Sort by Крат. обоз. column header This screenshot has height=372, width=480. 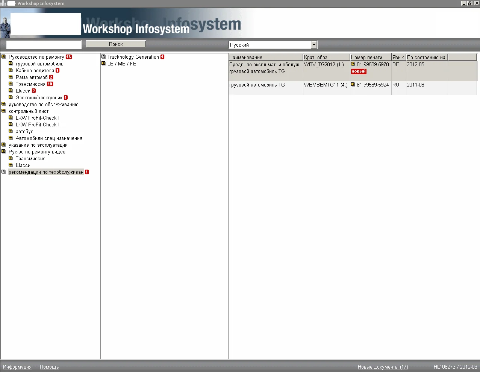(327, 57)
